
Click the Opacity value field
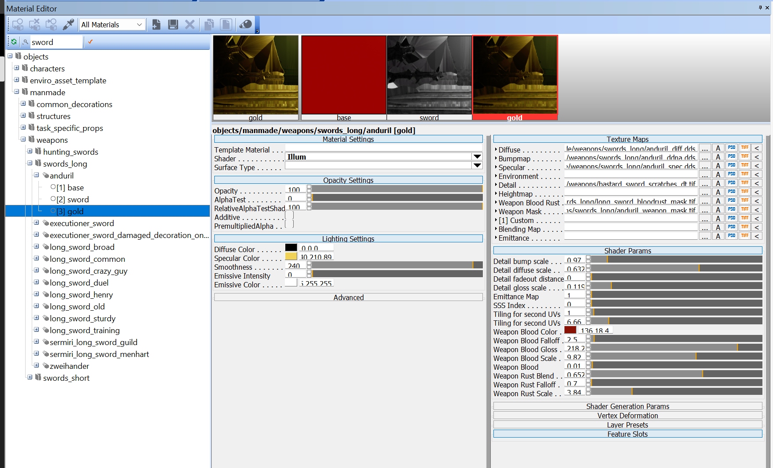[296, 189]
